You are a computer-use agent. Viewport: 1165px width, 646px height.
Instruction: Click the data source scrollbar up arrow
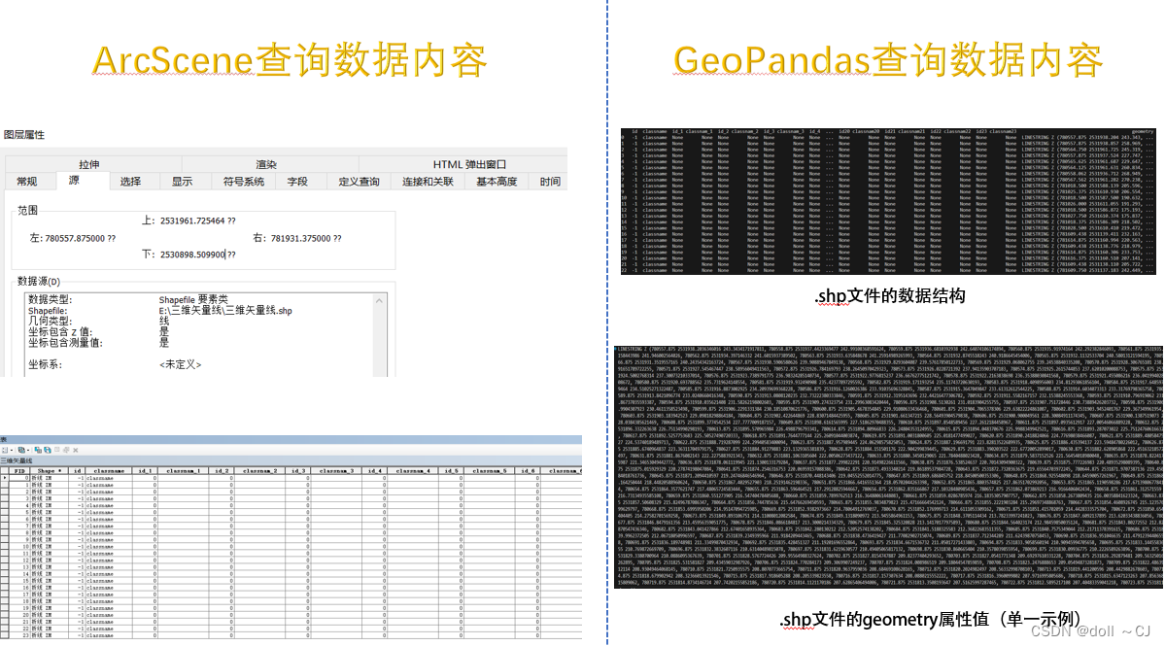[x=380, y=301]
